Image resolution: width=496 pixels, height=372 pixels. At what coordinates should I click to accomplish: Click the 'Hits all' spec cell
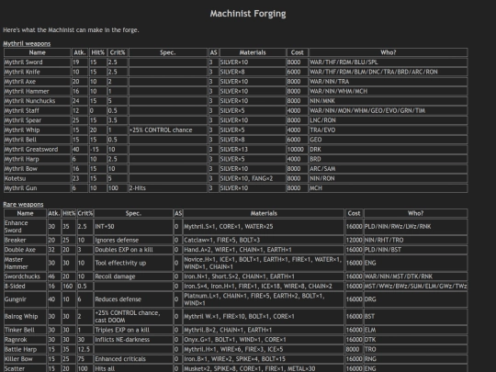point(133,368)
